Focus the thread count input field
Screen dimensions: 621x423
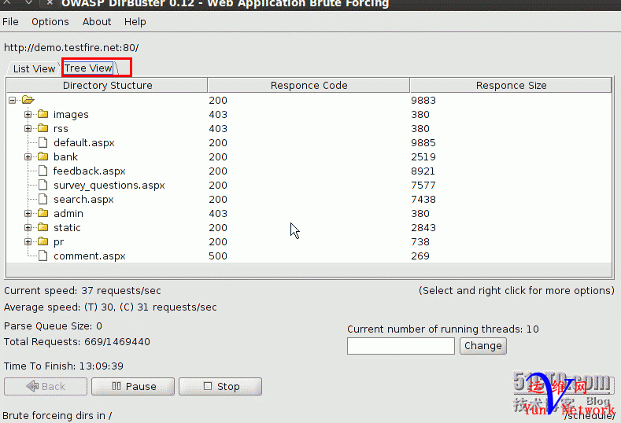coord(401,346)
